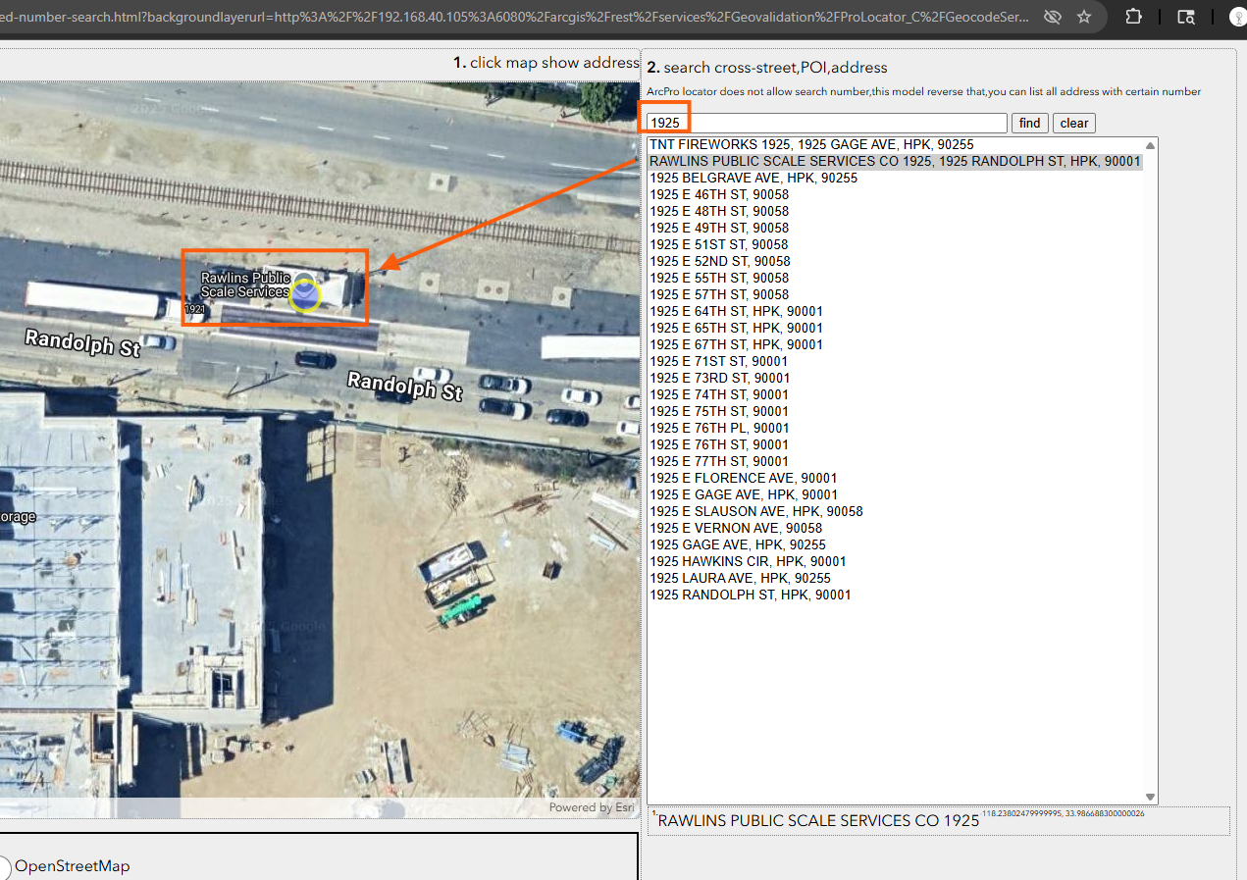Click the Powered by Esri attribution
This screenshot has width=1247, height=880.
[x=591, y=807]
